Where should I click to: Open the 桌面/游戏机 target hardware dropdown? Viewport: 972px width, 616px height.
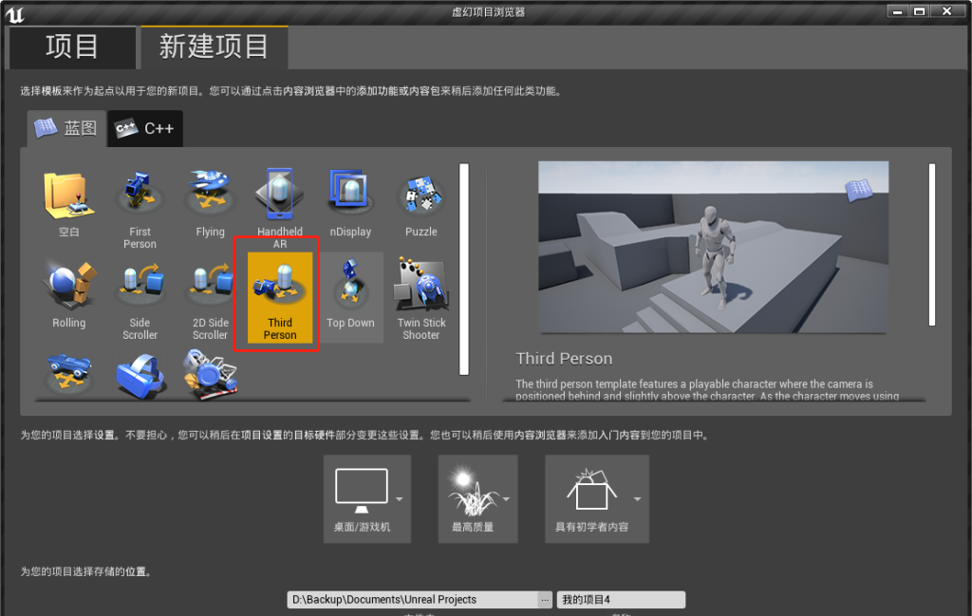pyautogui.click(x=367, y=499)
